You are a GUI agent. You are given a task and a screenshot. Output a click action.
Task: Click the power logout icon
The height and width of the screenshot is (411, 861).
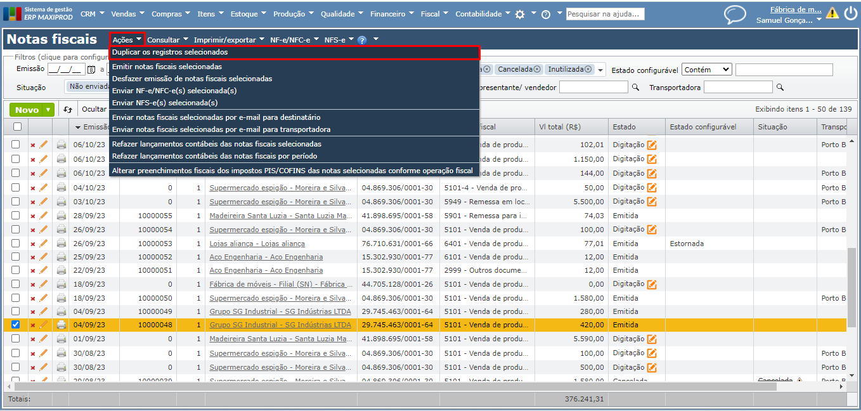click(x=850, y=14)
